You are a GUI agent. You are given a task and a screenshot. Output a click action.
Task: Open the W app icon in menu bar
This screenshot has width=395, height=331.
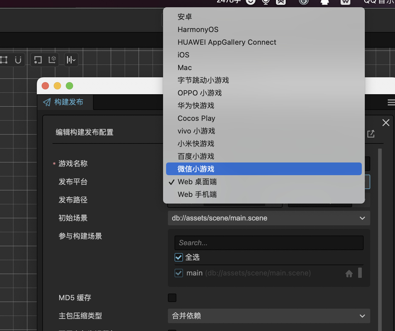[x=345, y=2]
